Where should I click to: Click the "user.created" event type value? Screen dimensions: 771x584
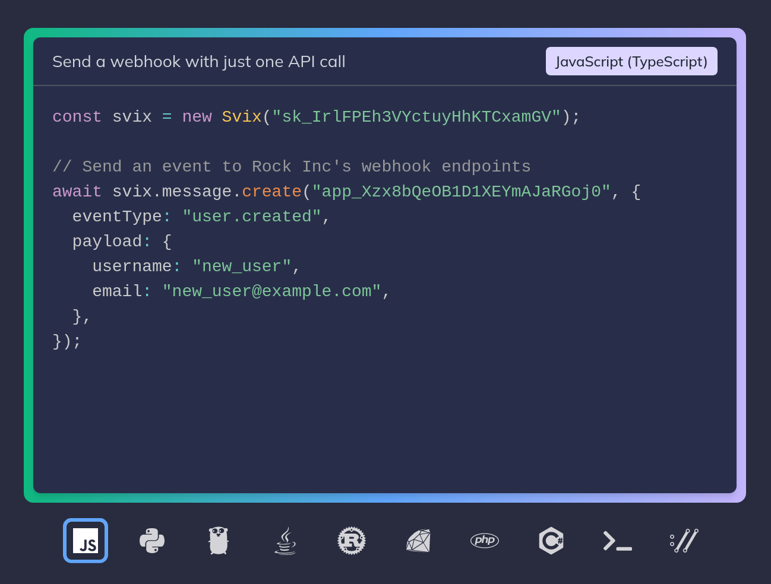[x=251, y=217]
